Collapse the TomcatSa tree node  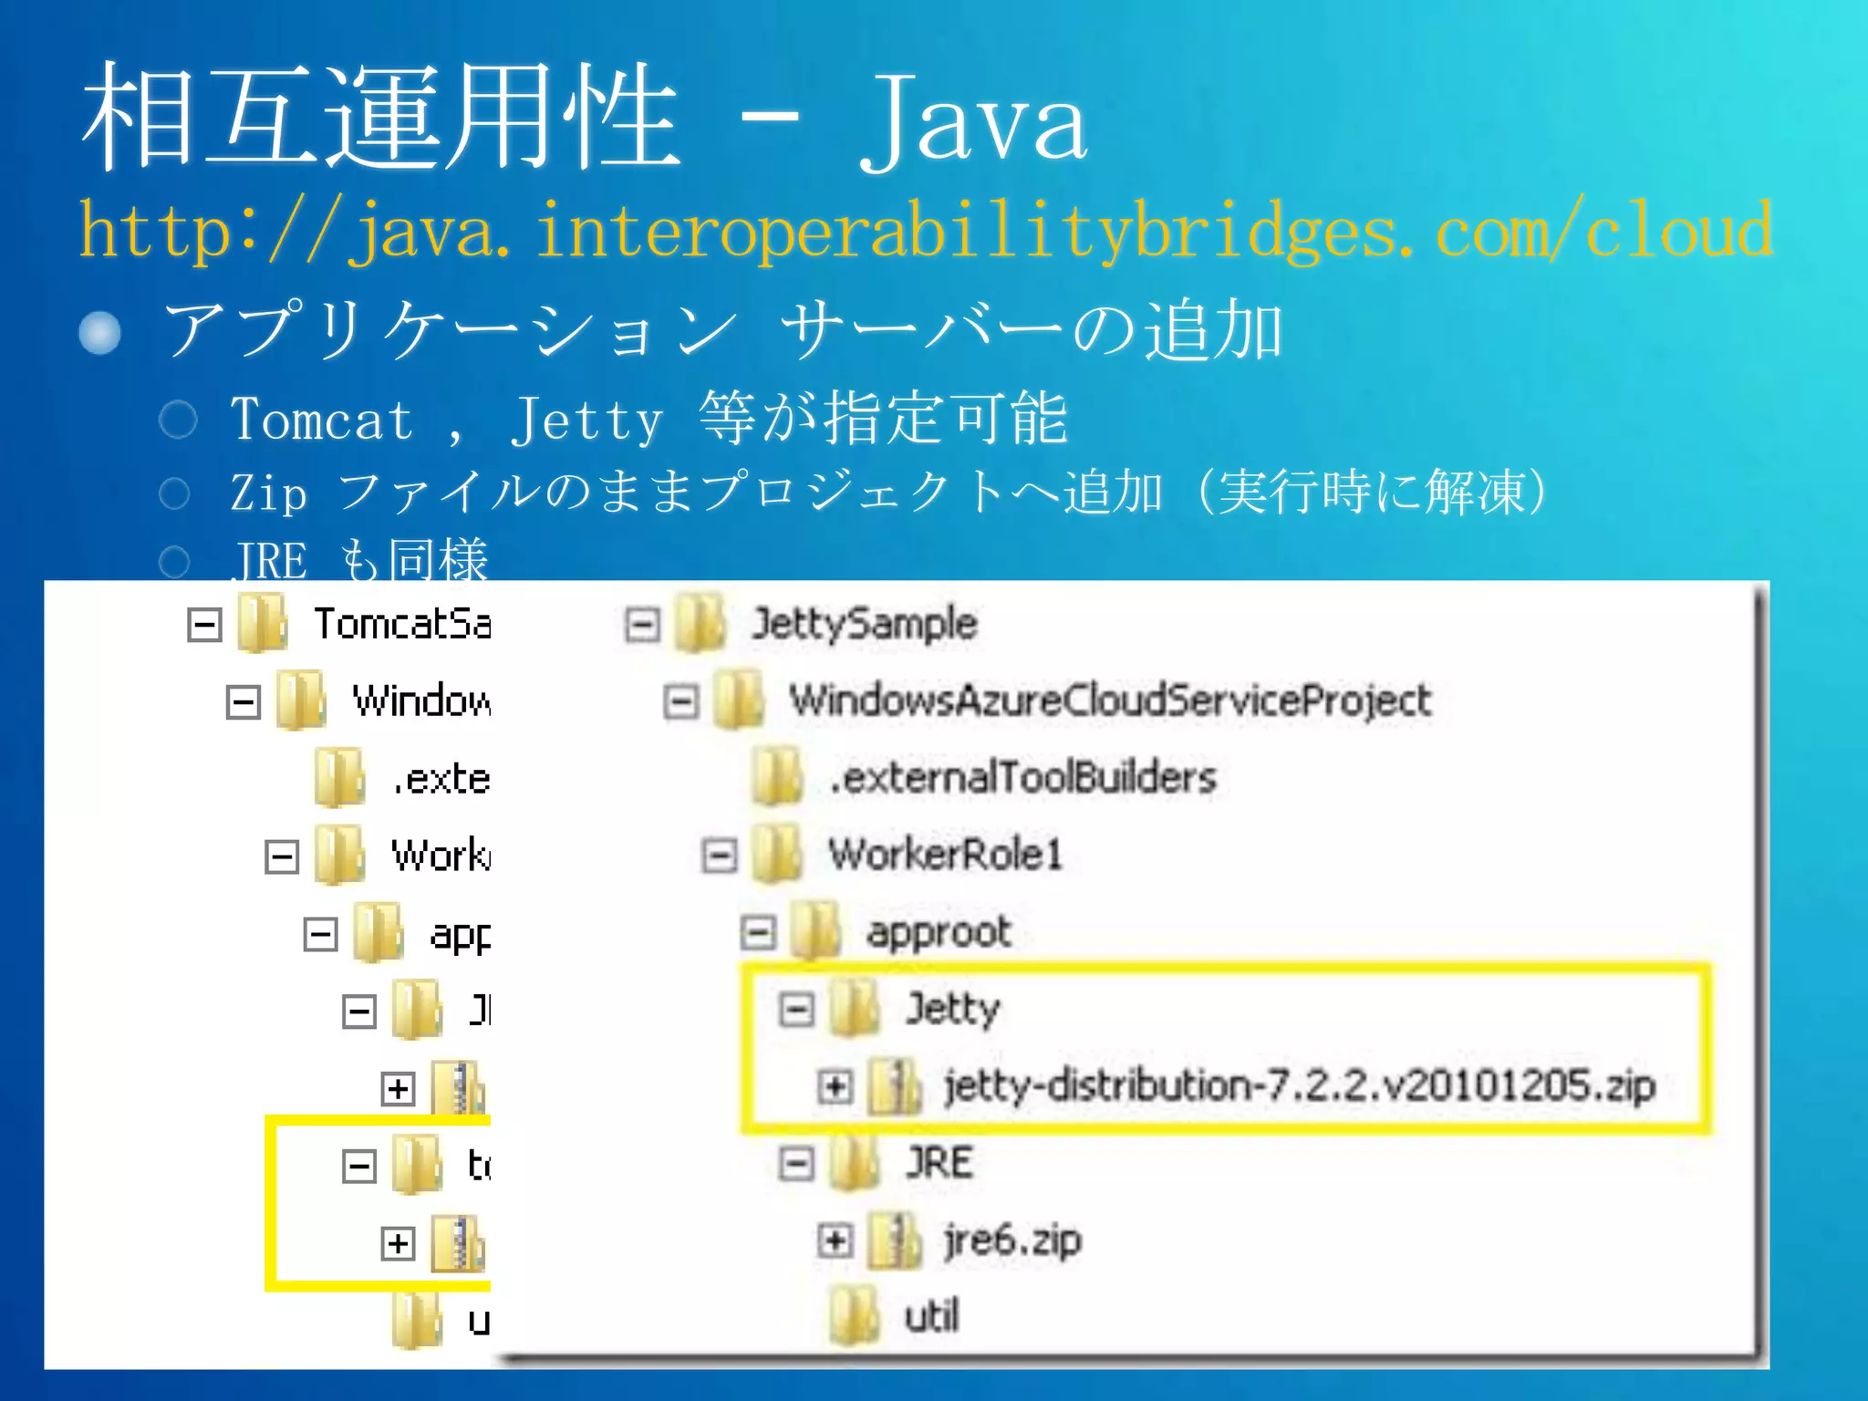[x=204, y=625]
